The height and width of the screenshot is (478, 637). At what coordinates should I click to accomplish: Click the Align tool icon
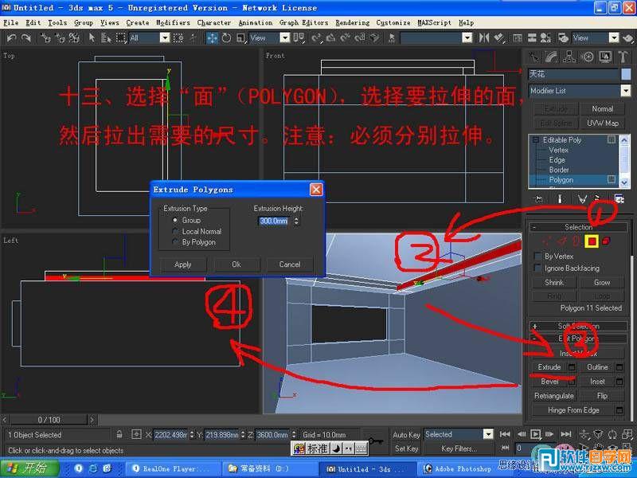click(x=499, y=38)
